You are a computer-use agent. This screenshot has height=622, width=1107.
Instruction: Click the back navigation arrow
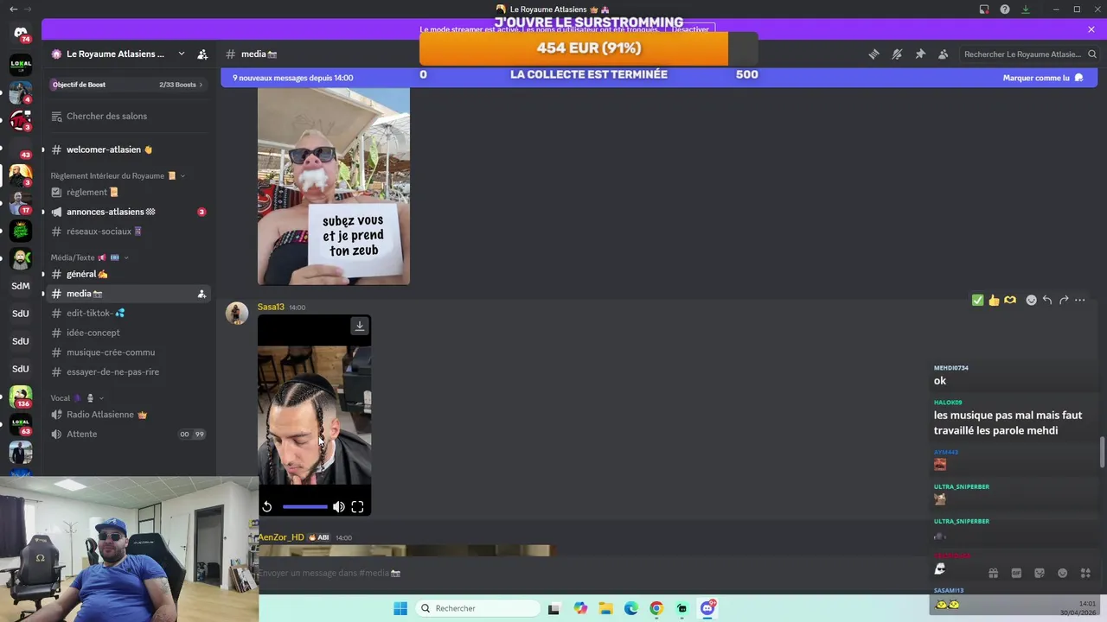(x=13, y=10)
